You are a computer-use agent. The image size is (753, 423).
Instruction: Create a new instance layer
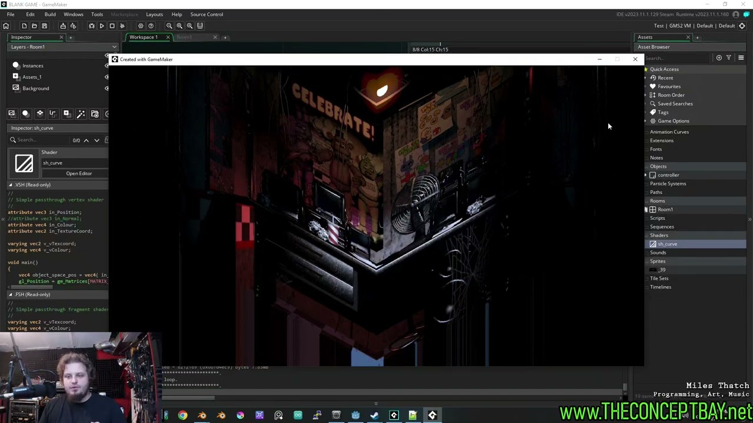pos(25,113)
